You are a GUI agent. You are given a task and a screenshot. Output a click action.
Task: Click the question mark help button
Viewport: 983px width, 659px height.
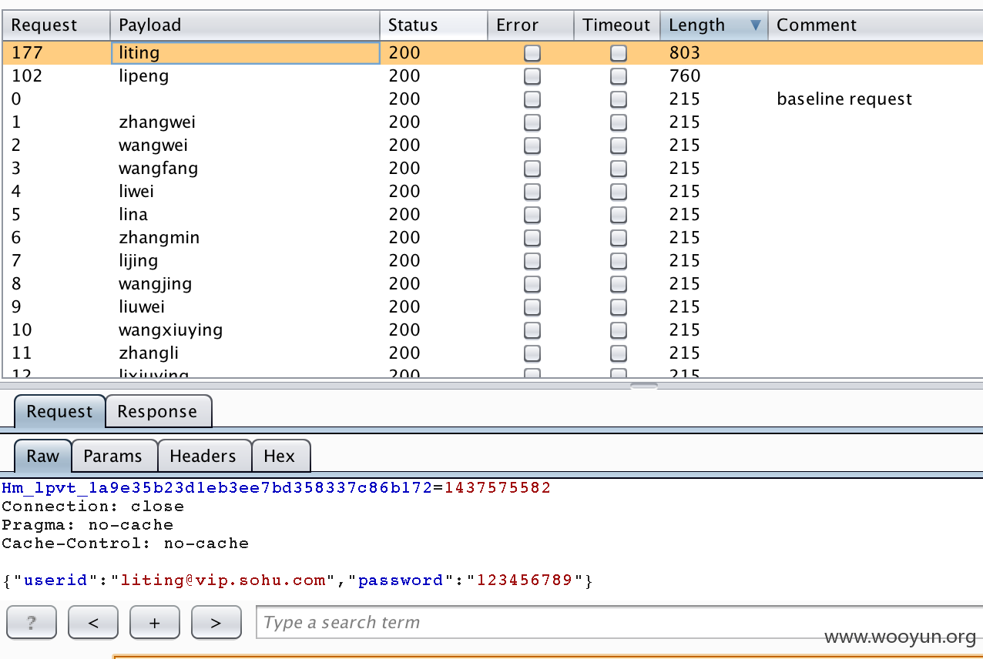point(32,622)
